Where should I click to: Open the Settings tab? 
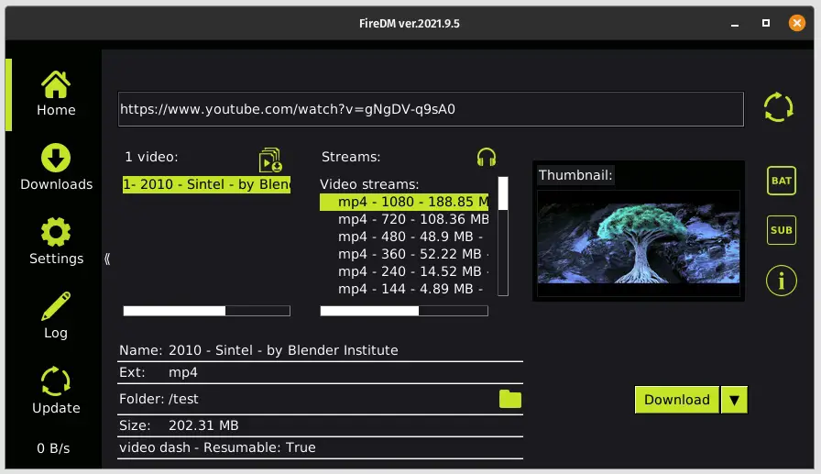pos(56,241)
